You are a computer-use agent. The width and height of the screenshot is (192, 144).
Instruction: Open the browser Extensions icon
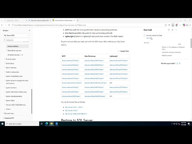(169, 25)
